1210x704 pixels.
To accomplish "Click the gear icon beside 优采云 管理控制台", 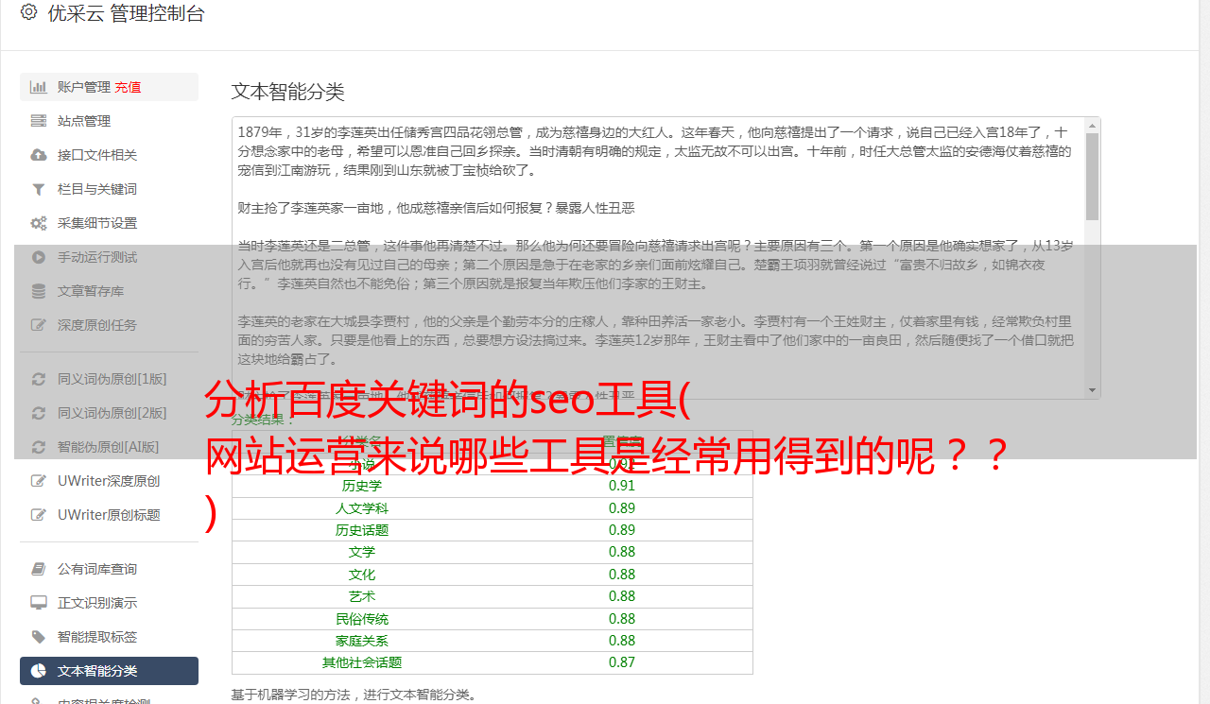I will point(28,12).
